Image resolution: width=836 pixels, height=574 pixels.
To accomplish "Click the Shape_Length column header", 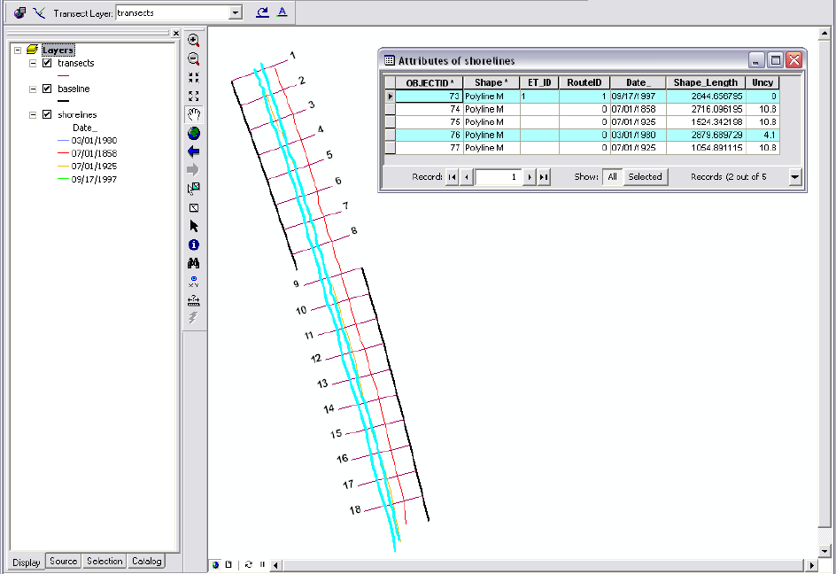I will [705, 82].
